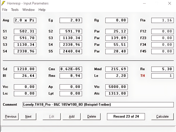Click the Lpt input field
Screen dimensions: 176x132
point(71,93)
